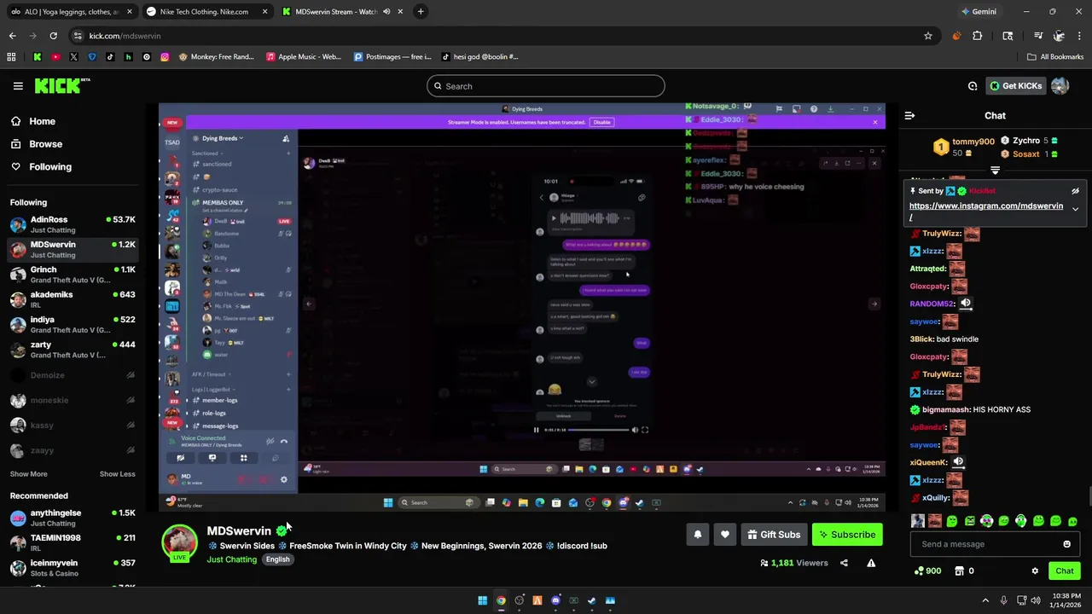Click the Gift Subs button
This screenshot has height=614, width=1092.
coord(774,535)
